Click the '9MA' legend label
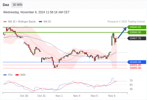Image resolution: width=147 pixels, height=100 pixels. point(23,75)
